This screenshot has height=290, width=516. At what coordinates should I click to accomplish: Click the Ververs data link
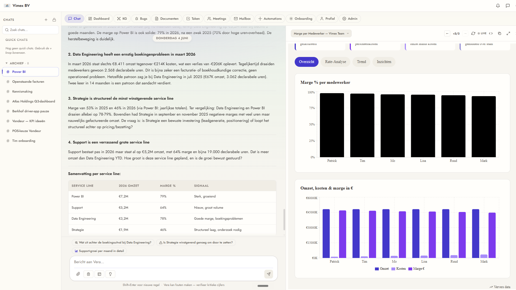pos(500,287)
